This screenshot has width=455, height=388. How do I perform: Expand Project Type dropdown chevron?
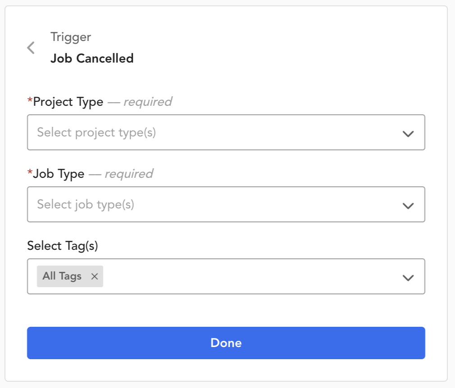click(408, 133)
